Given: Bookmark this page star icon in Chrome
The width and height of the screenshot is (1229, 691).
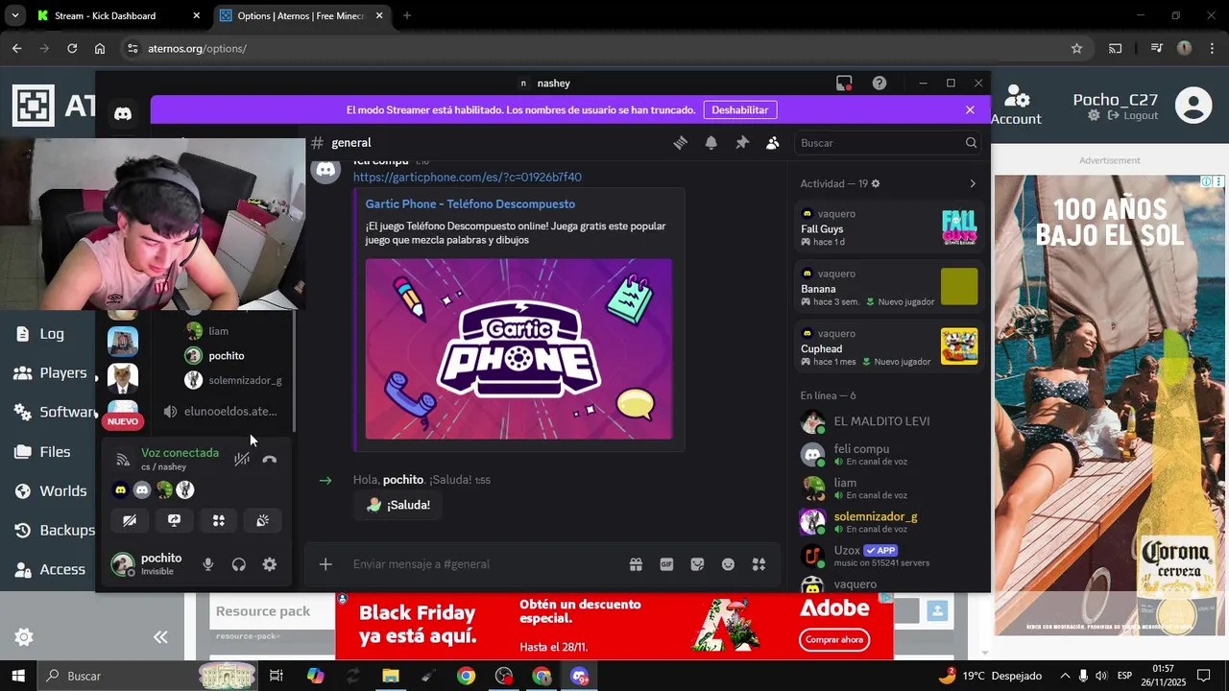Looking at the screenshot, I should point(1076,48).
